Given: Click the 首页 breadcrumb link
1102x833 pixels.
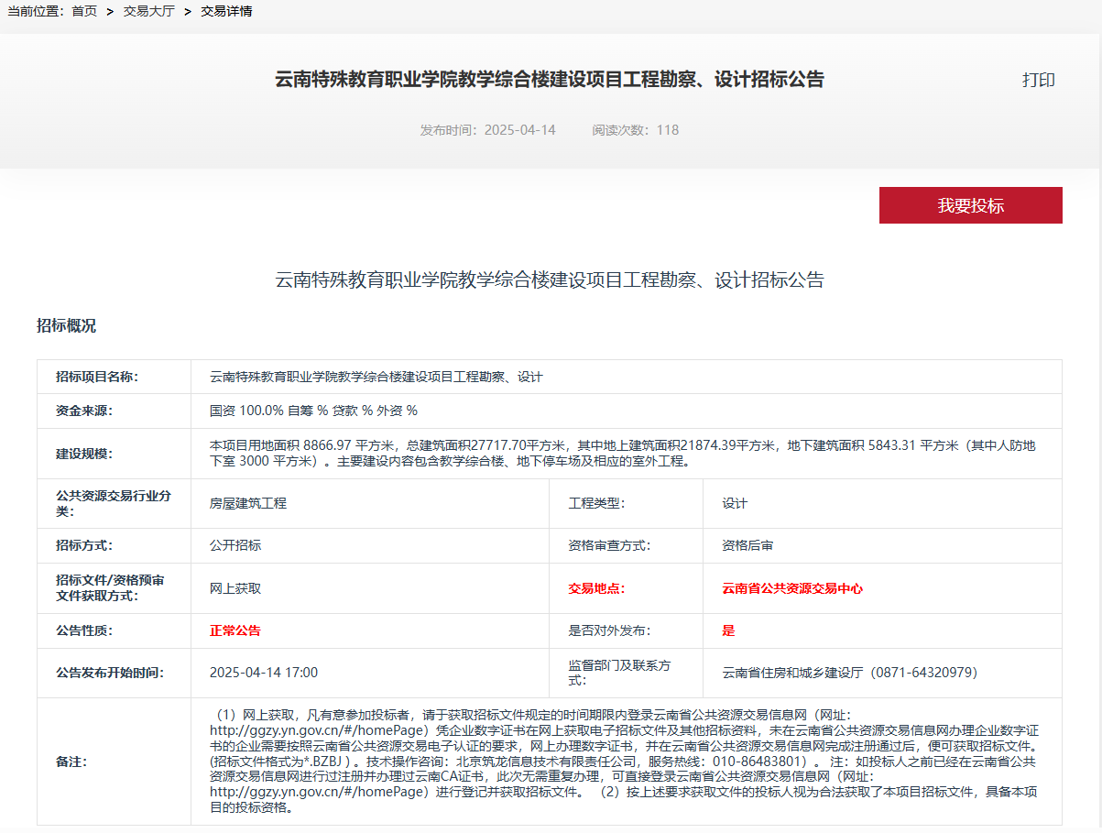Looking at the screenshot, I should point(84,11).
